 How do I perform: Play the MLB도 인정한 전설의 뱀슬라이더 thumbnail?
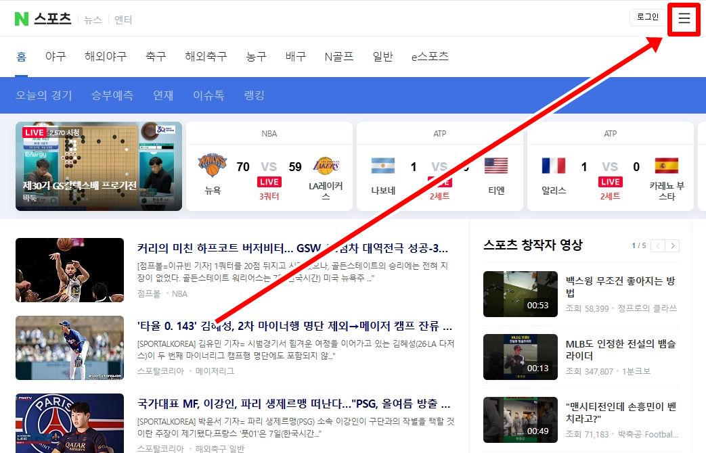click(x=520, y=357)
